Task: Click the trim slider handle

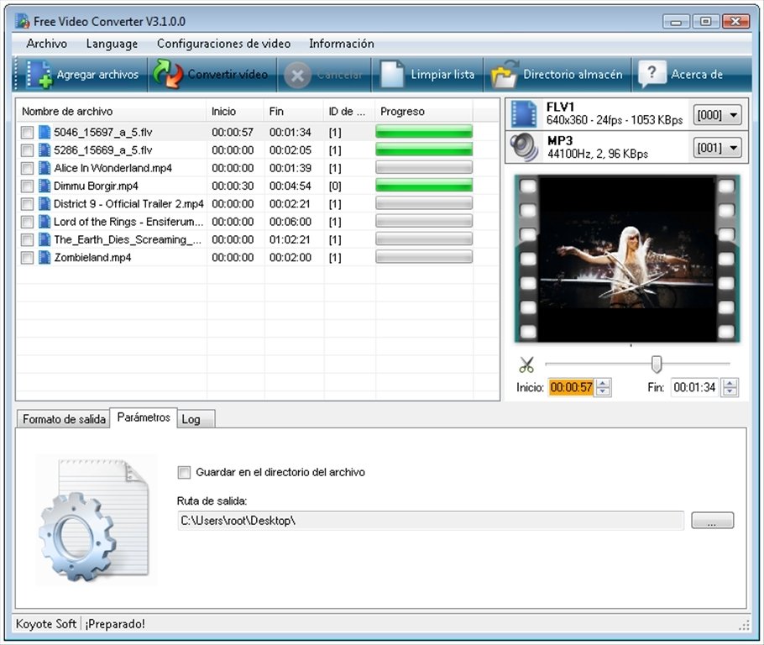Action: point(657,364)
